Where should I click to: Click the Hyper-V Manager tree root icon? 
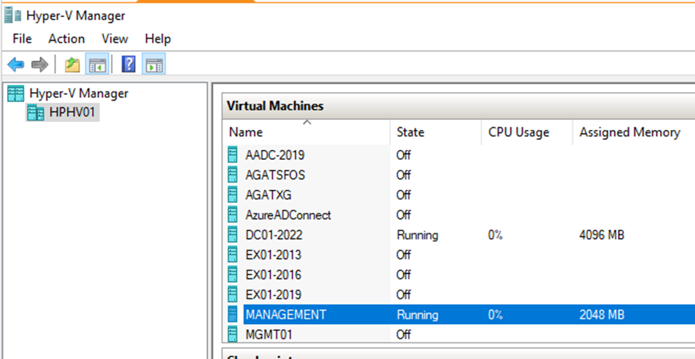(x=16, y=93)
